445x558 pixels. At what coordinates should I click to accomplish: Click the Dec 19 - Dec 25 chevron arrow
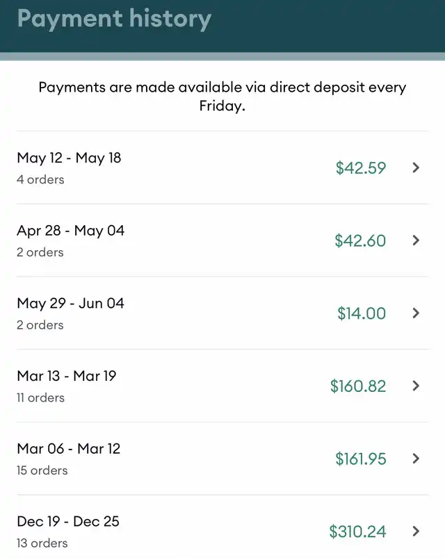click(x=416, y=532)
